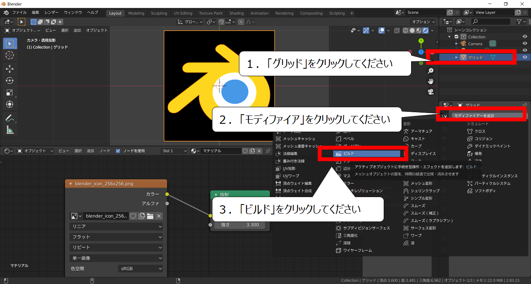Open the リニア interpolation dropdown

click(x=116, y=226)
